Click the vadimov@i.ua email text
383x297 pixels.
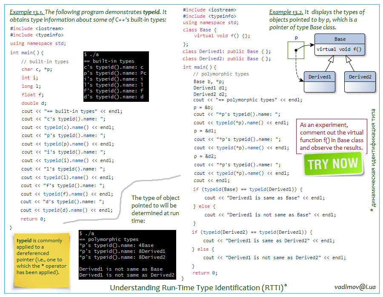[355, 287]
